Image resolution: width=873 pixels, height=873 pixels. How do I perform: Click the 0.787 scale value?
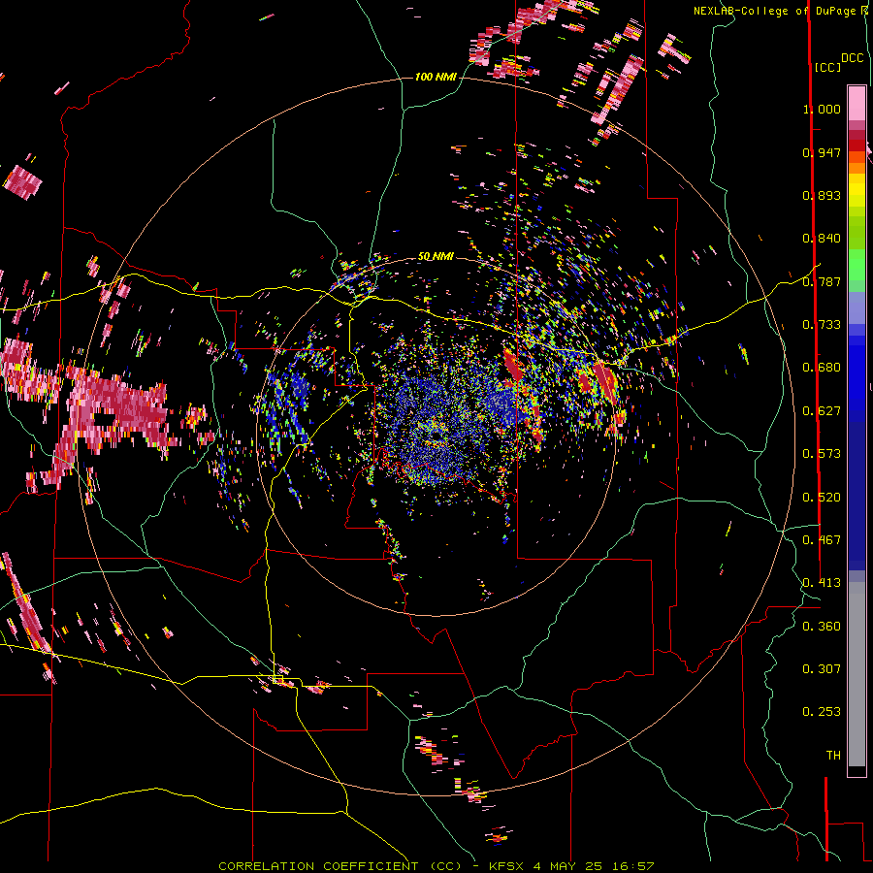tap(822, 281)
